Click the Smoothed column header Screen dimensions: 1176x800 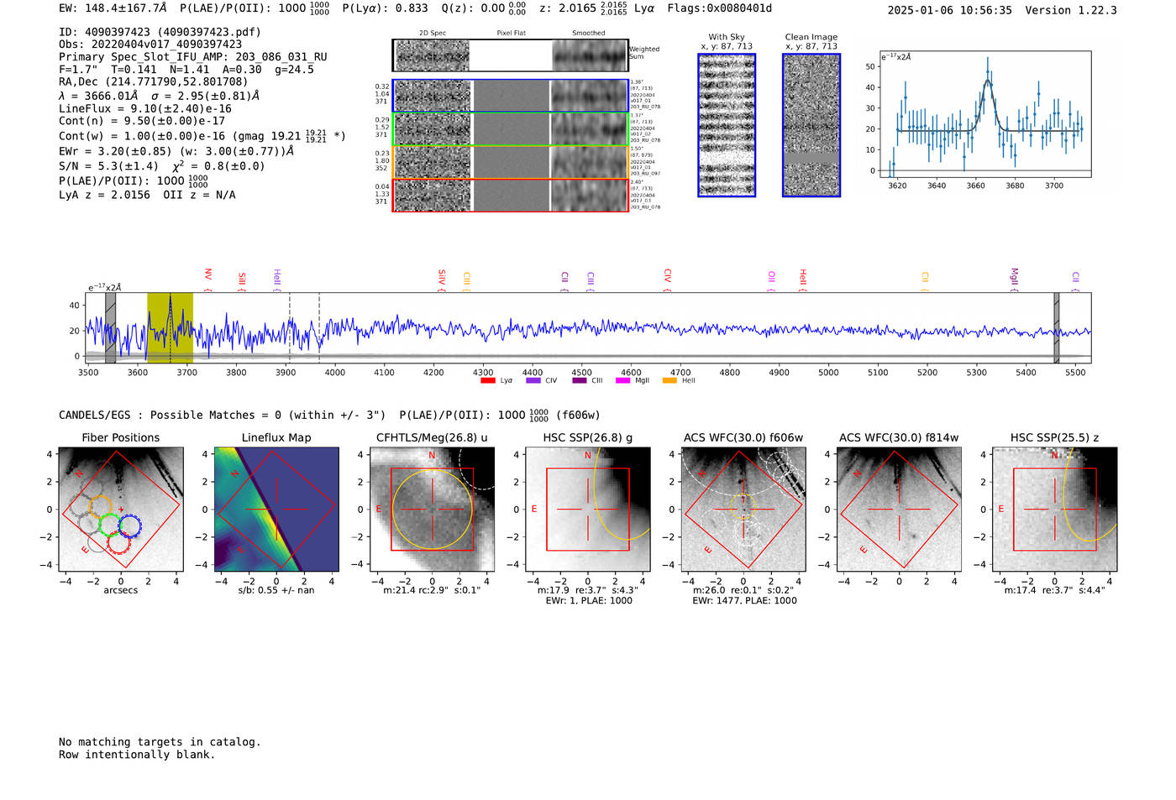pyautogui.click(x=589, y=34)
